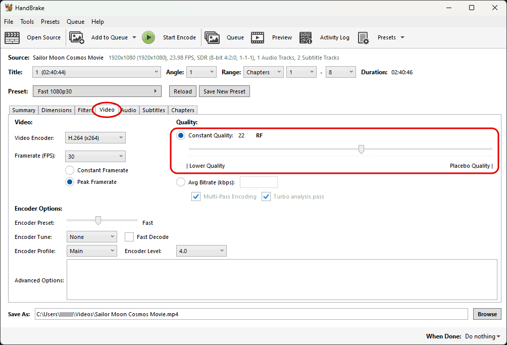Switch to the Subtitles tab

tap(154, 110)
